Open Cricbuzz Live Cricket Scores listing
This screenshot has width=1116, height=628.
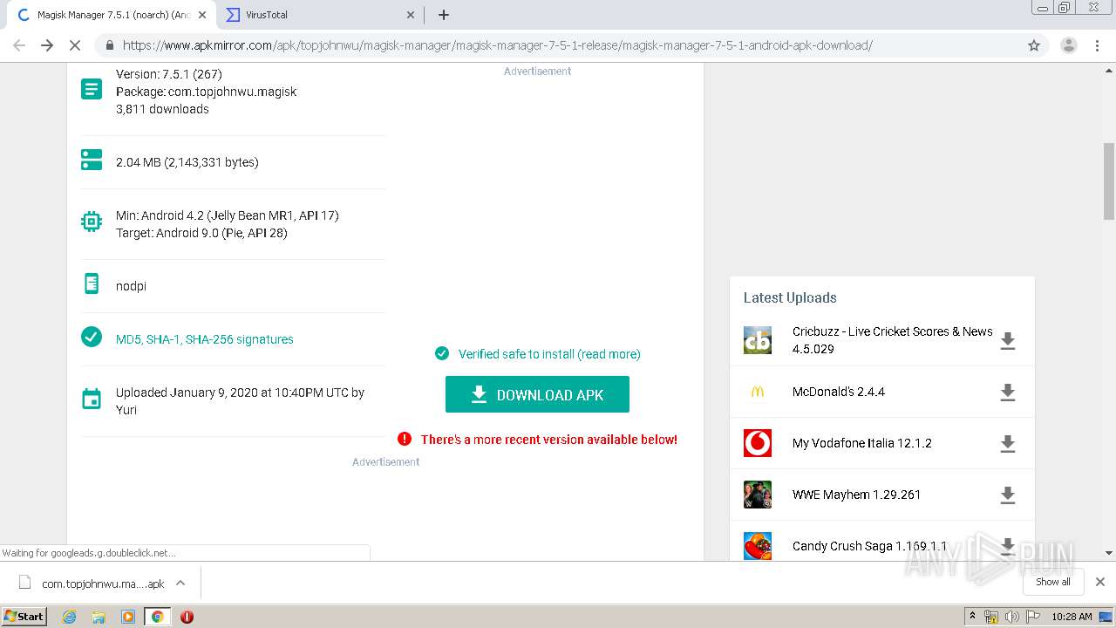(x=893, y=340)
